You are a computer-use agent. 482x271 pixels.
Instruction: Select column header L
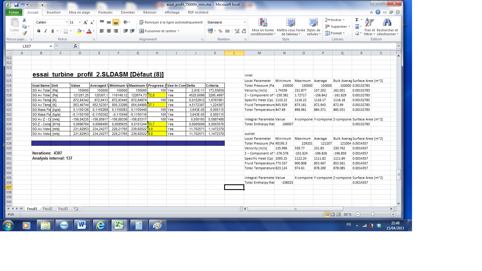click(234, 53)
